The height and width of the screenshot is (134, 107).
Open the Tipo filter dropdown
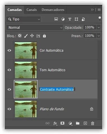[23, 19]
